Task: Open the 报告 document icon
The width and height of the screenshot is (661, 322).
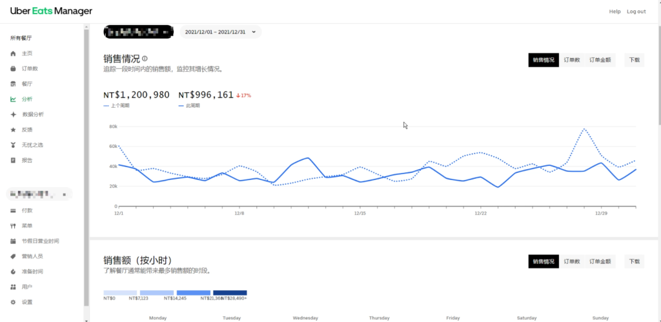Action: pos(13,160)
